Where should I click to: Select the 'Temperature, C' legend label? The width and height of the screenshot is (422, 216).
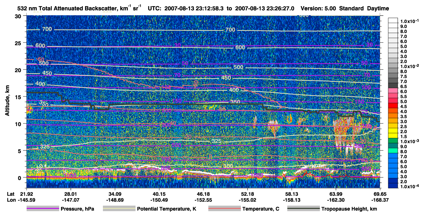261,209
